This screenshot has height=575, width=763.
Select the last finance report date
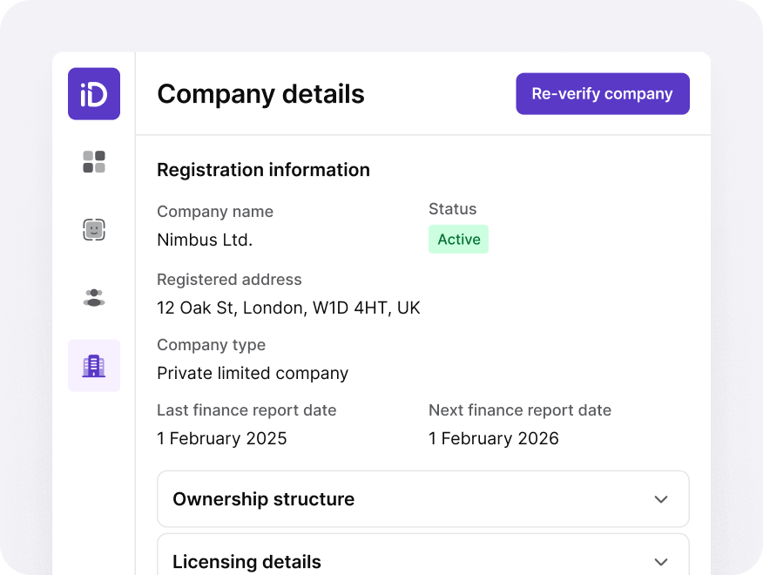coord(221,438)
